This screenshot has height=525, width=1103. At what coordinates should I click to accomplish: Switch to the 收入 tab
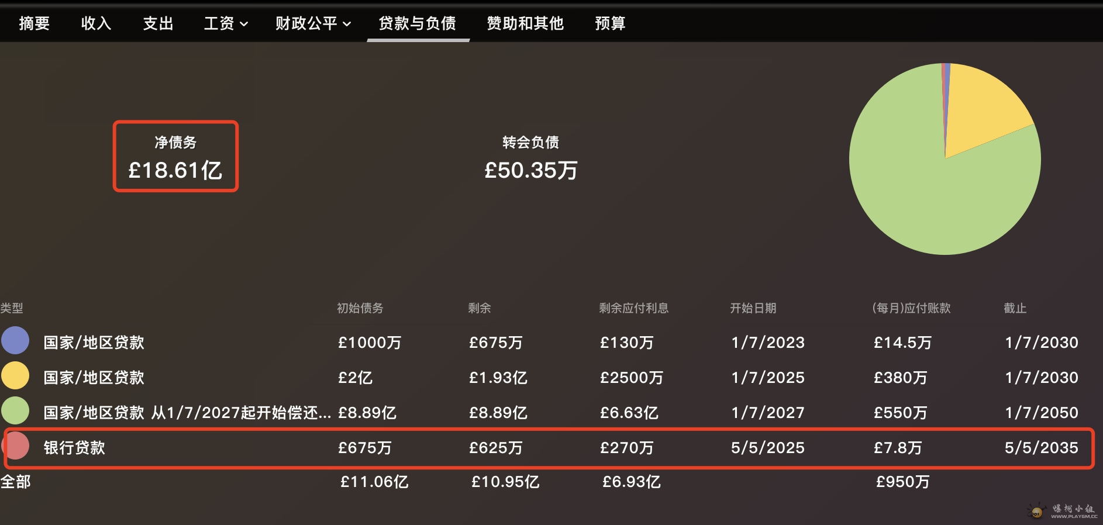(x=96, y=23)
